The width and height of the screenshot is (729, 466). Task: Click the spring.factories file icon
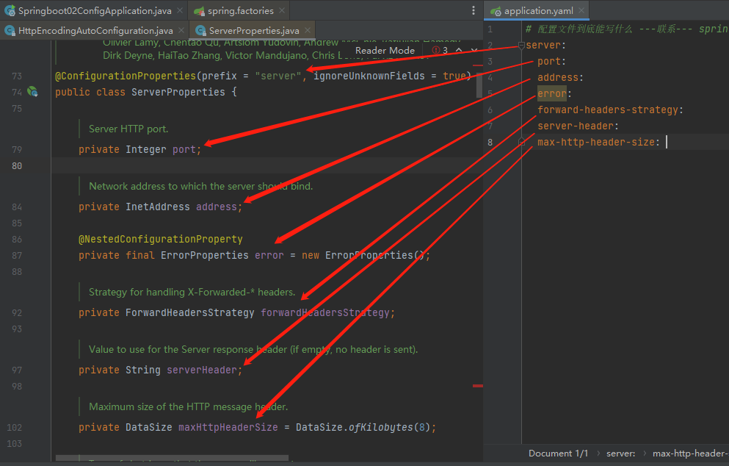tap(200, 10)
